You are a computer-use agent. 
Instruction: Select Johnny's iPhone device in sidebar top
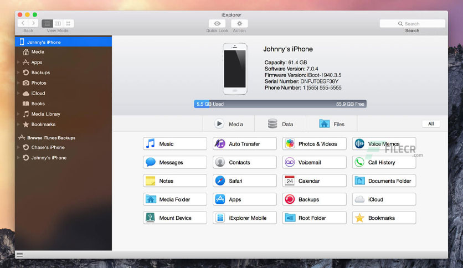point(63,42)
